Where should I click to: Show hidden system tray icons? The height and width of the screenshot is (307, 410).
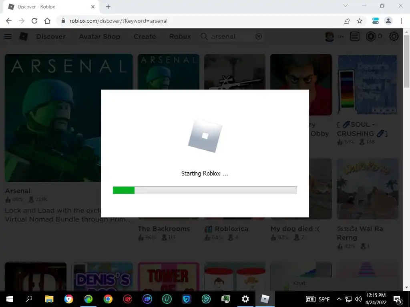coord(339,299)
